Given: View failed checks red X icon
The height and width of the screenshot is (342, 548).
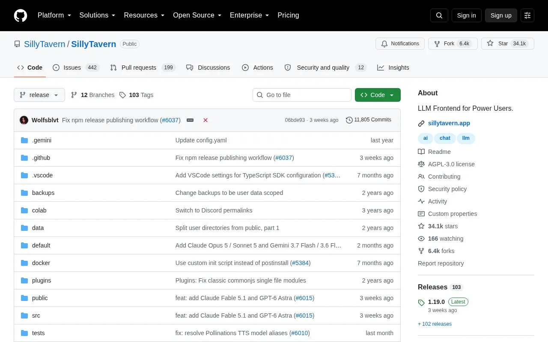Looking at the screenshot, I should [x=205, y=120].
